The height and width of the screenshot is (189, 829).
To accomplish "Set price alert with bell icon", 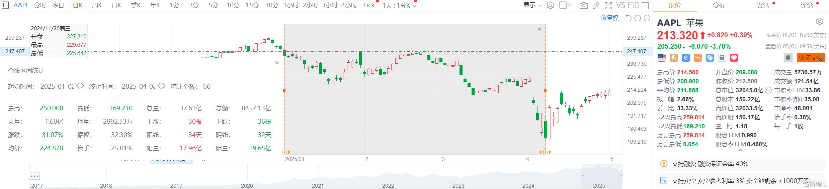I will 788,58.
